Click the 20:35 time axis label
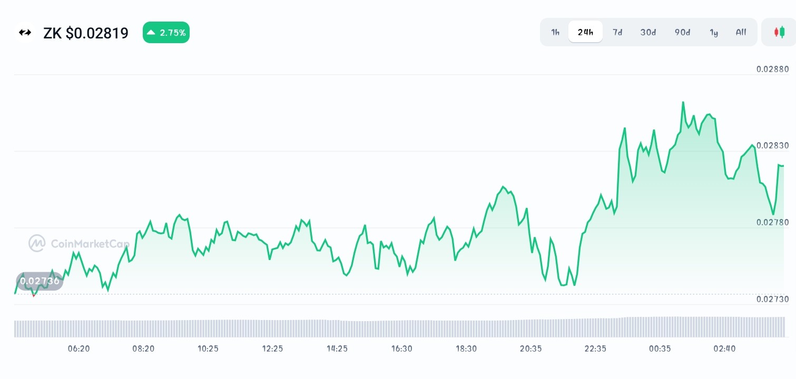Image resolution: width=796 pixels, height=379 pixels. (530, 348)
